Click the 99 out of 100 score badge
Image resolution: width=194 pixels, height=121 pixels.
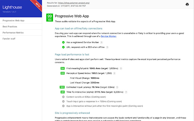(x=50, y=18)
